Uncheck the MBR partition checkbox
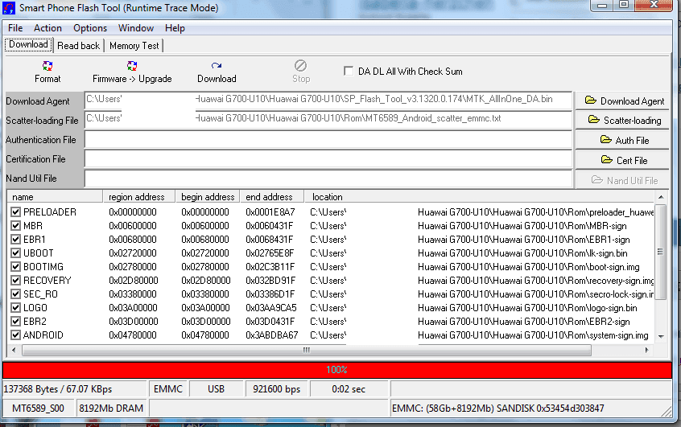The image size is (681, 427). tap(15, 226)
